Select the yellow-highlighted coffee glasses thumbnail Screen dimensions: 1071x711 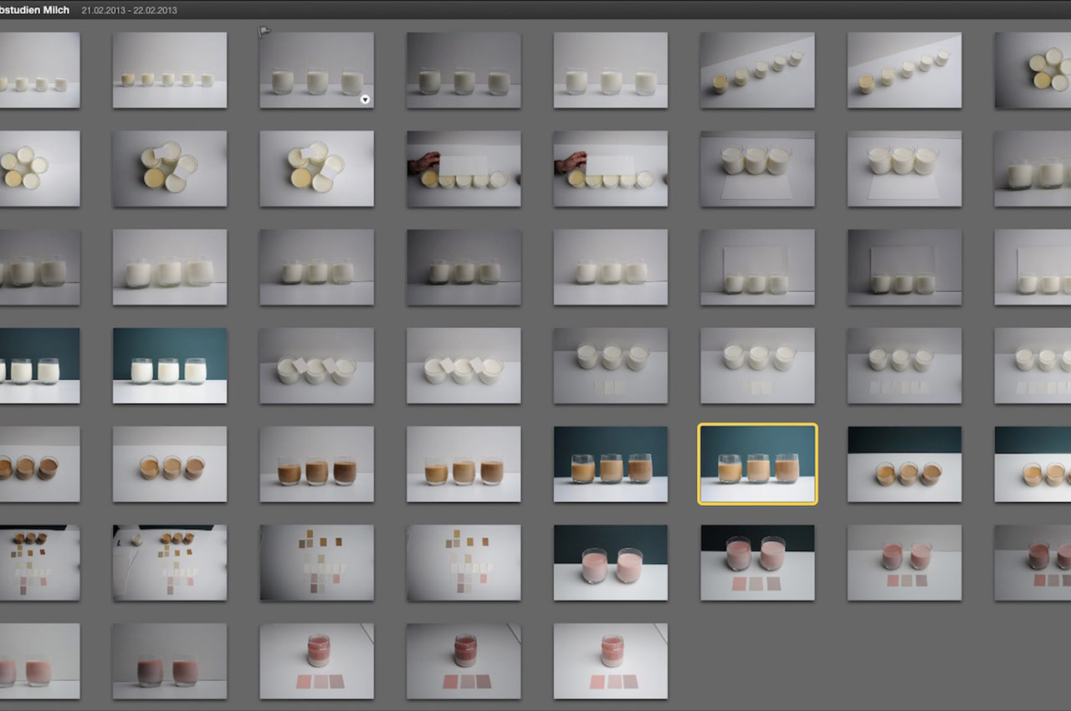tap(757, 464)
